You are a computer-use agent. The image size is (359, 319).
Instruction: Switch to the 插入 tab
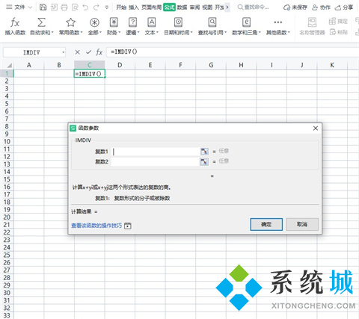(x=134, y=7)
